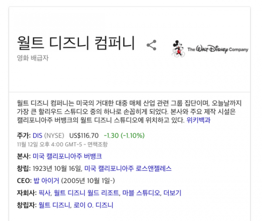Click the 11월 12일 오후 4:00 GMT-5 timestamp
Viewport: 262px width, 221px height.
pos(49,144)
